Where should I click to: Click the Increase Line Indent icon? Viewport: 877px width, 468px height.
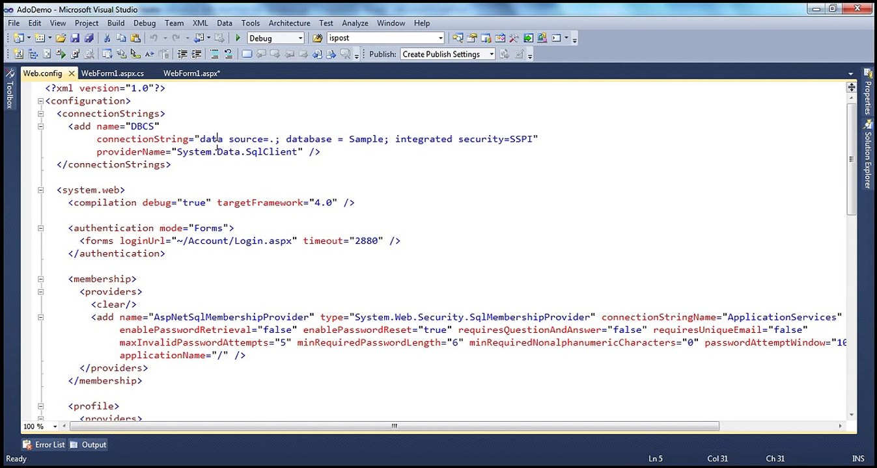(196, 54)
